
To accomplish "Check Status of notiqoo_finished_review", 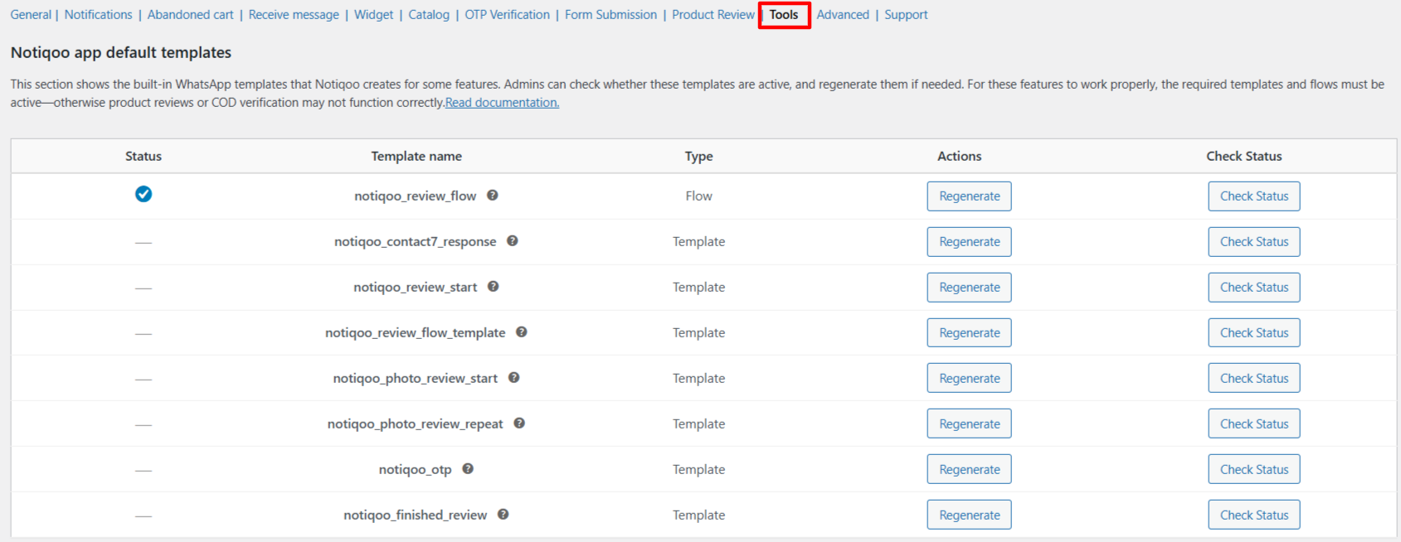I will [x=1254, y=515].
